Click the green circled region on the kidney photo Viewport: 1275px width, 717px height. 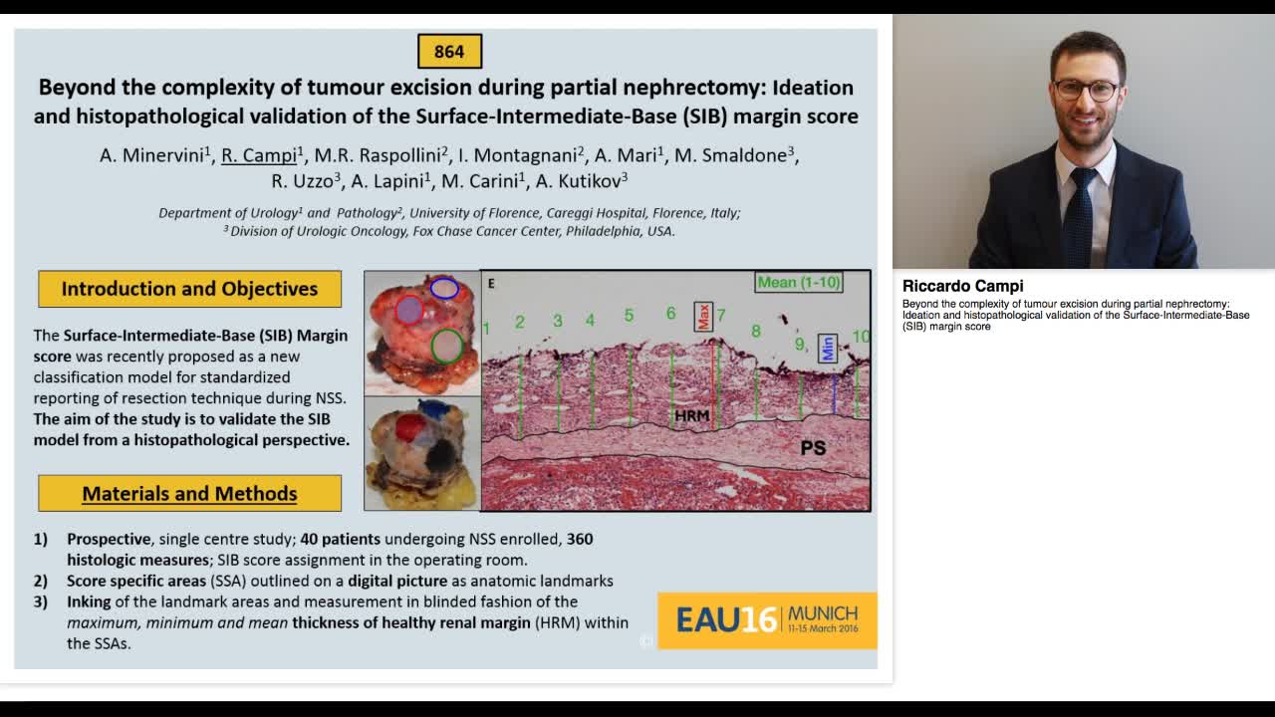click(x=445, y=347)
